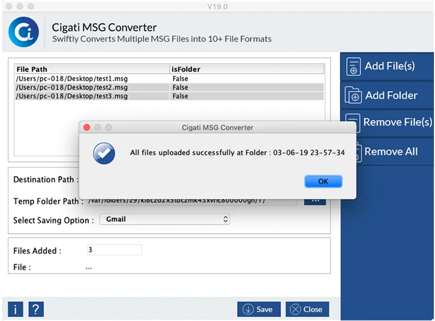Click the blue checkmark icon in dialog
This screenshot has height=321, width=435.
tap(104, 153)
